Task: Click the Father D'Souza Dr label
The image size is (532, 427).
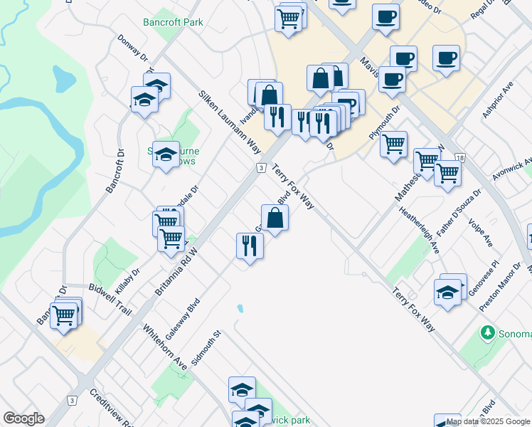Action: tap(459, 213)
